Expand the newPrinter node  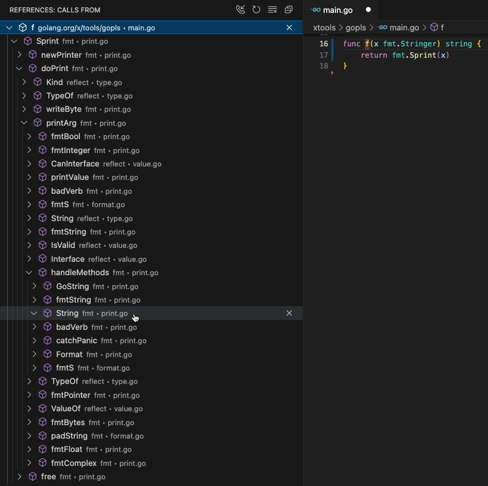tap(19, 55)
